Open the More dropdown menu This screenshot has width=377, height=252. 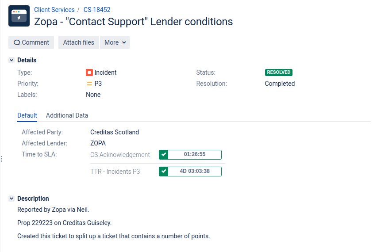click(x=115, y=42)
